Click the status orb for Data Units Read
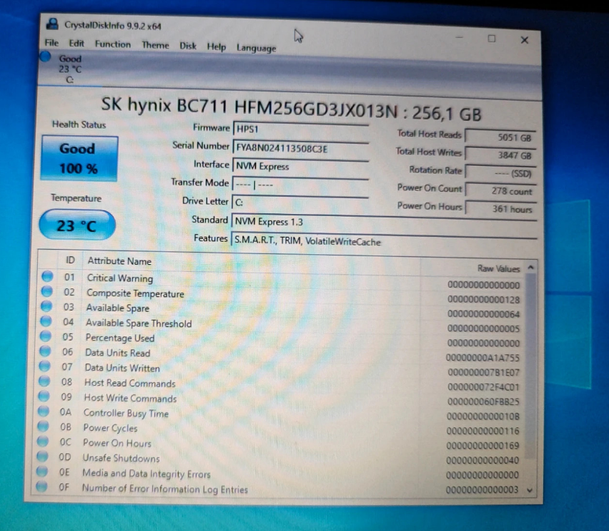Image resolution: width=609 pixels, height=531 pixels. coord(45,351)
